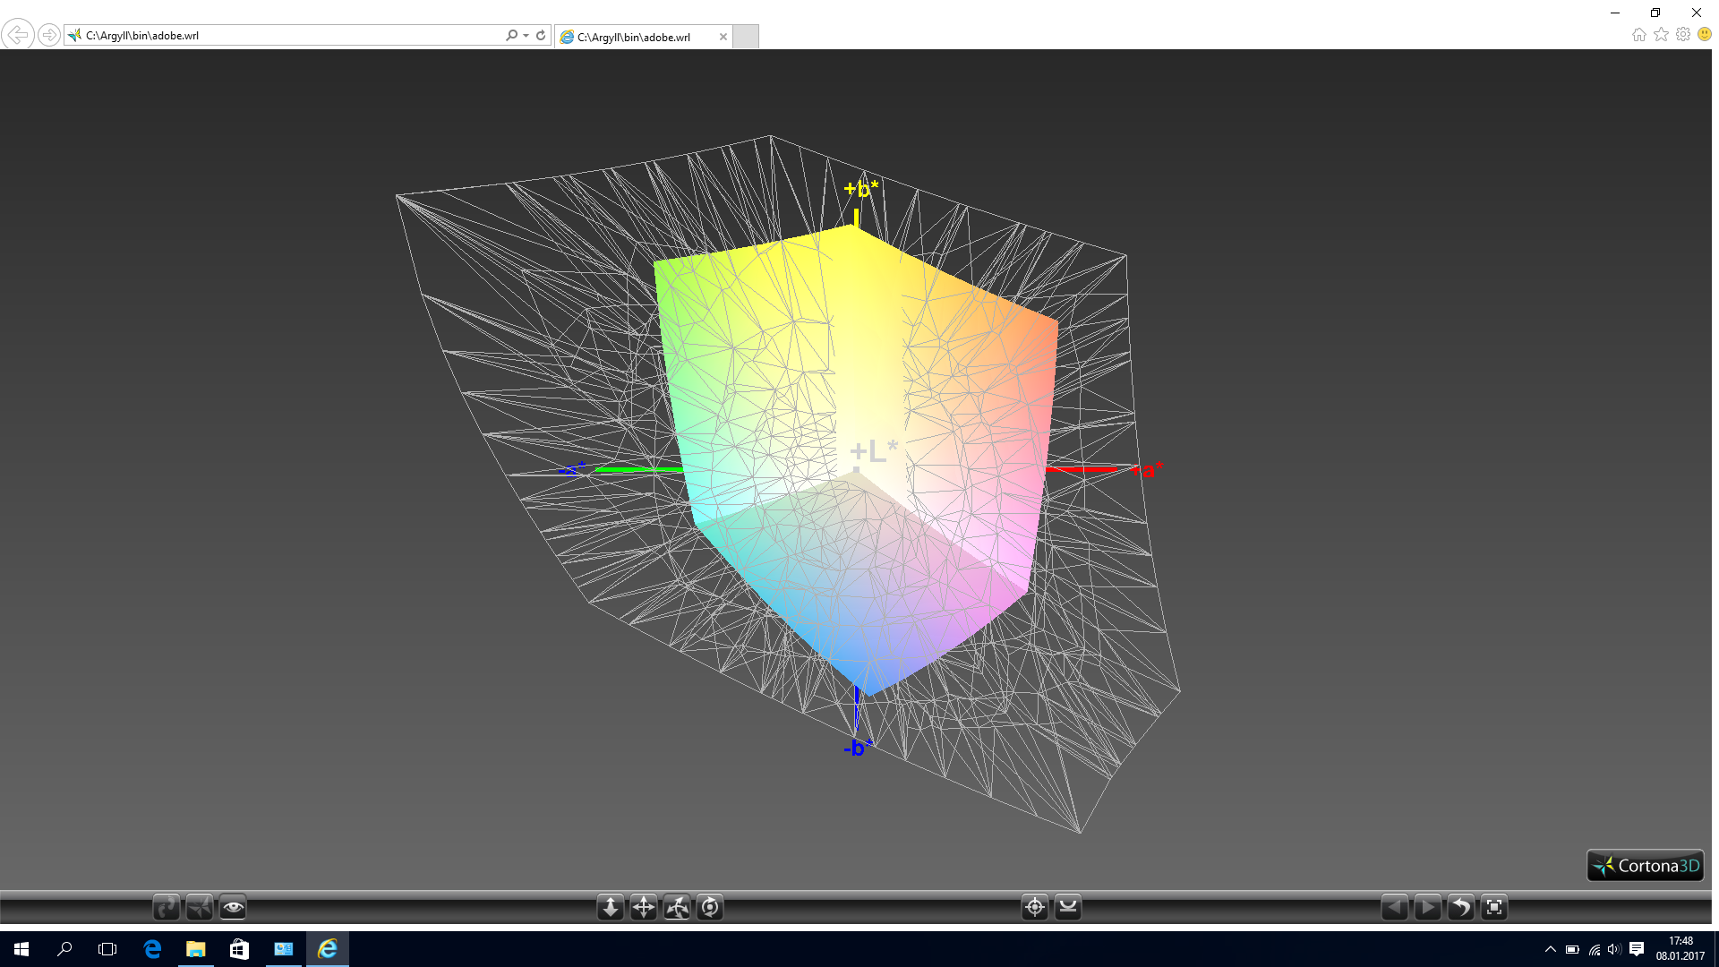Click the Goto crosshair target button
Screen dimensions: 1719x967
(x=1034, y=907)
